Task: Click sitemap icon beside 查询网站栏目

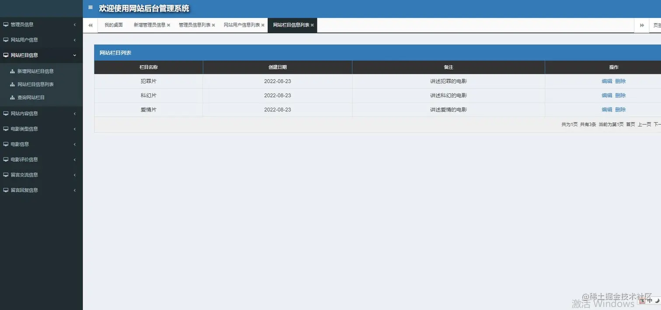Action: pos(12,97)
